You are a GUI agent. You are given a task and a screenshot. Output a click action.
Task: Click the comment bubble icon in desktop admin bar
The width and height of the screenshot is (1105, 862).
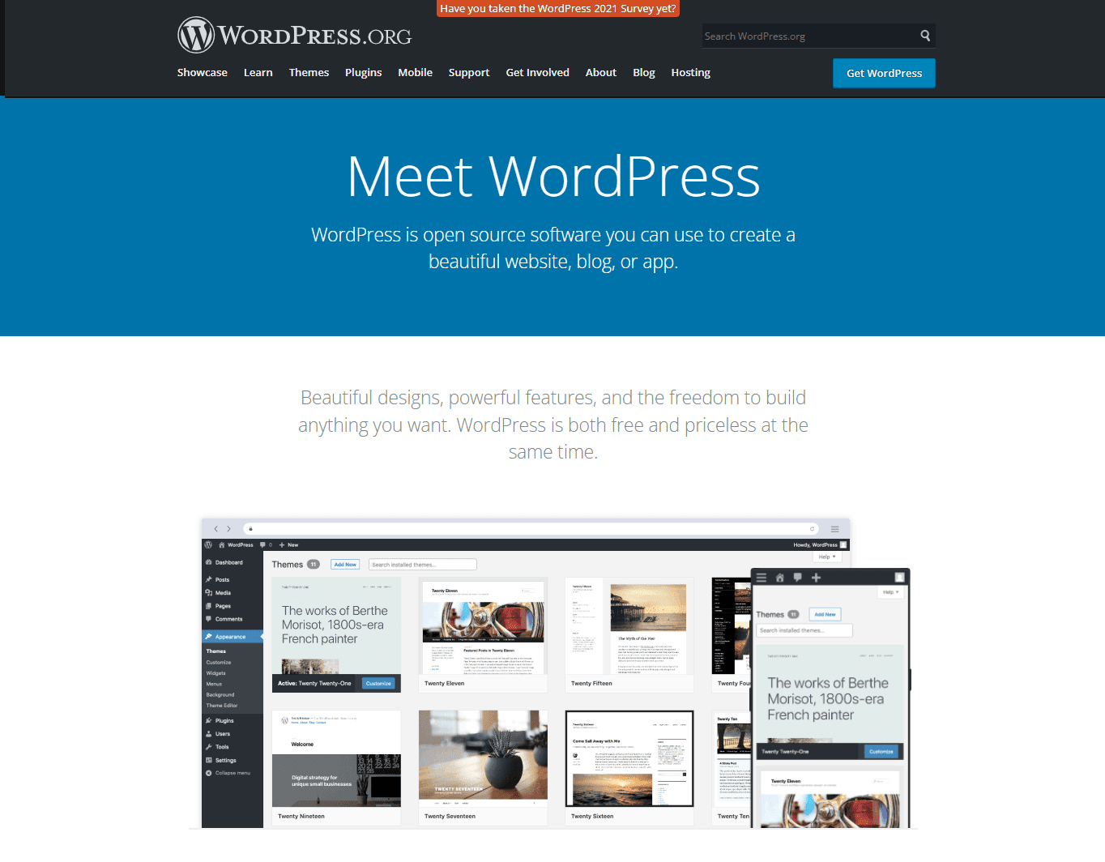tap(263, 544)
